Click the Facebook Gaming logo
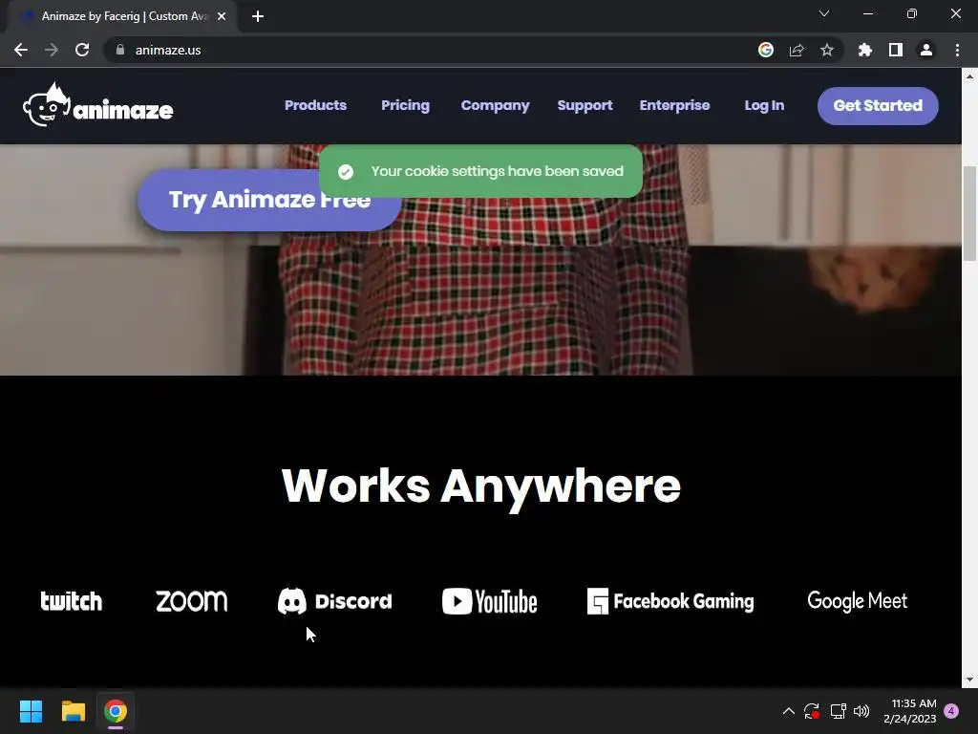Viewport: 978px width, 734px height. 670,601
